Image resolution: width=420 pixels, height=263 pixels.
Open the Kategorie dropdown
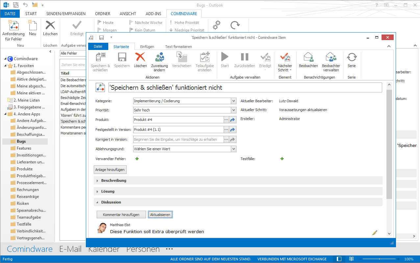pos(234,101)
